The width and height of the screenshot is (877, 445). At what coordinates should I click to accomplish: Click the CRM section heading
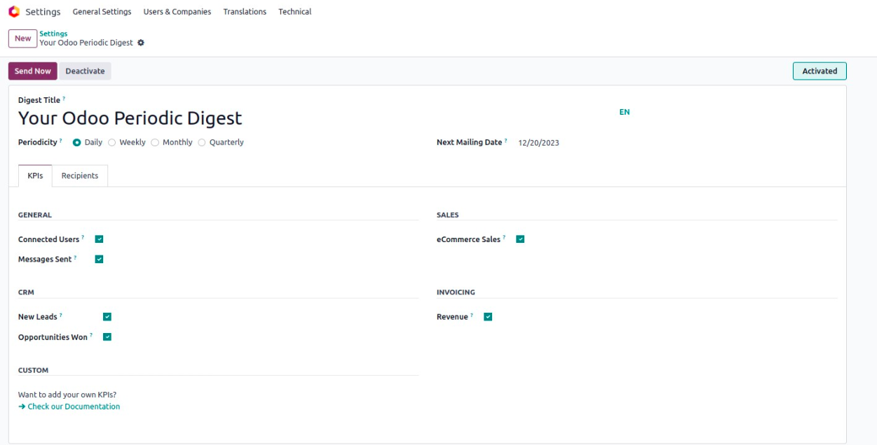[x=26, y=292]
